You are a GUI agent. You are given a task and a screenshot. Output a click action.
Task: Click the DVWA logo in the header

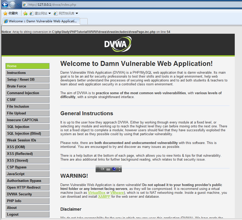coord(118,44)
